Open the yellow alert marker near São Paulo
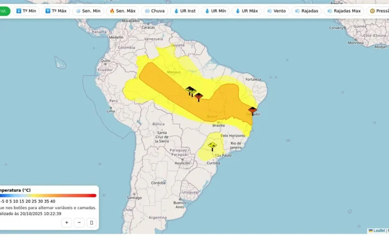 pos(213,146)
